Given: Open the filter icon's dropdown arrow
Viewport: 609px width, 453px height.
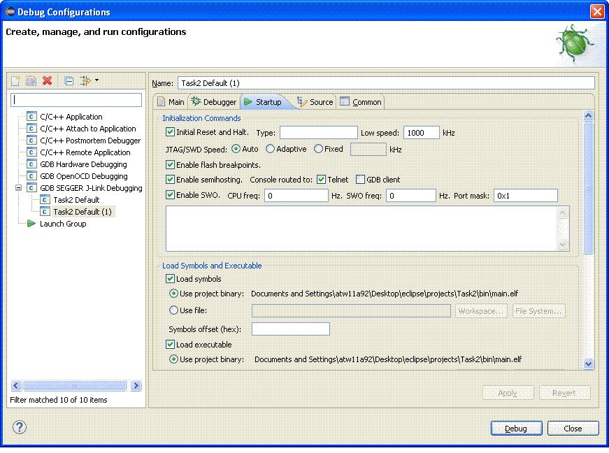Looking at the screenshot, I should [x=96, y=80].
